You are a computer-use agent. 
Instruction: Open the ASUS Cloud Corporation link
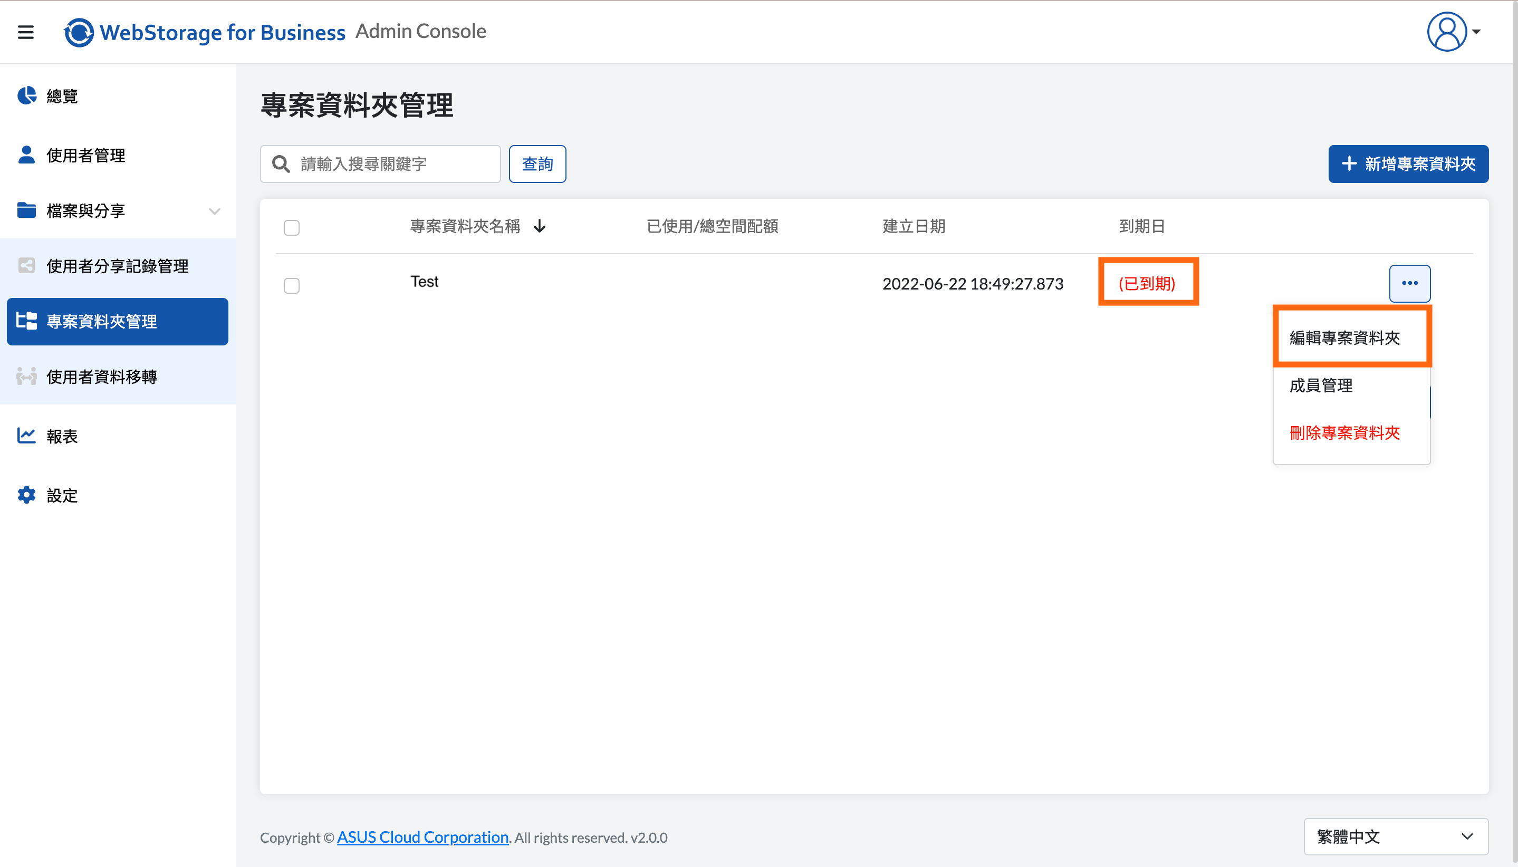click(422, 836)
